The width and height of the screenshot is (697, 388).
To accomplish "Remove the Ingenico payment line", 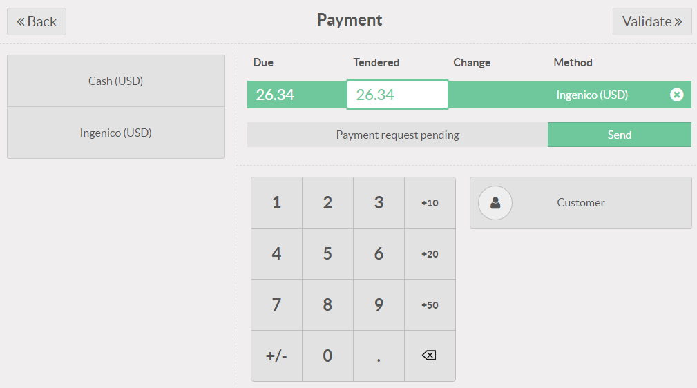I will coord(676,95).
